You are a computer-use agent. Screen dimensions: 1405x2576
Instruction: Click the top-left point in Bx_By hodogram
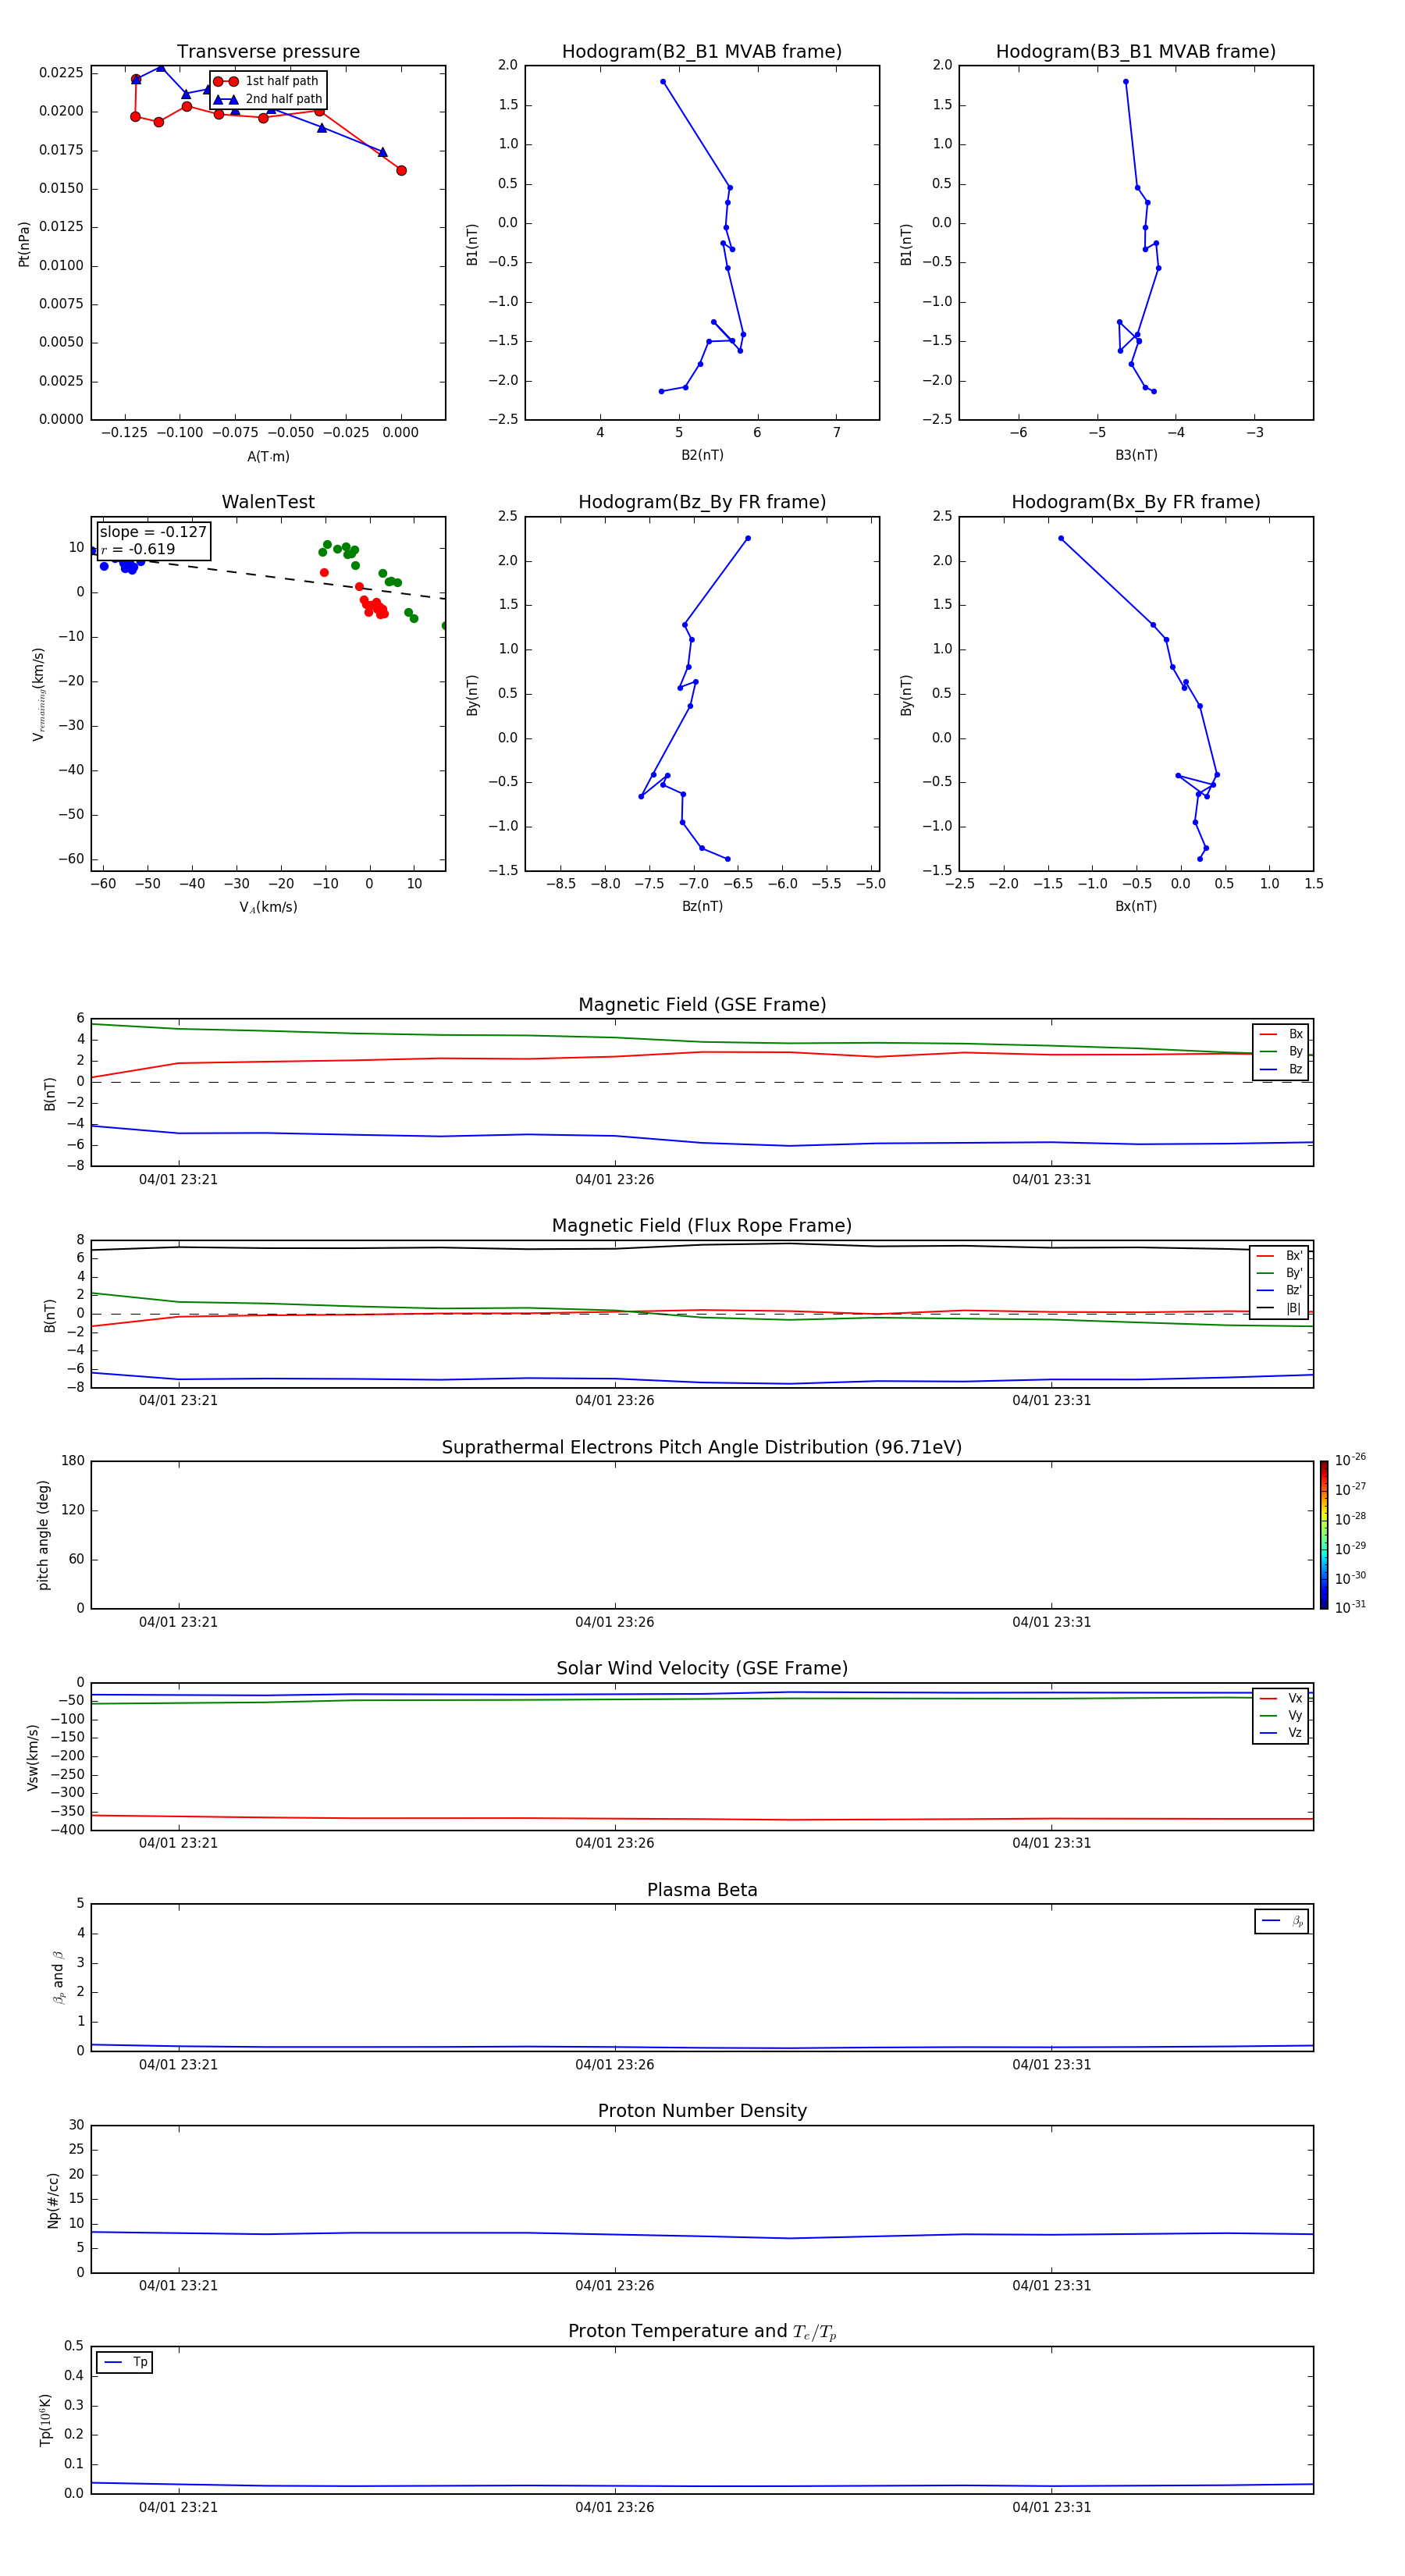(1061, 538)
